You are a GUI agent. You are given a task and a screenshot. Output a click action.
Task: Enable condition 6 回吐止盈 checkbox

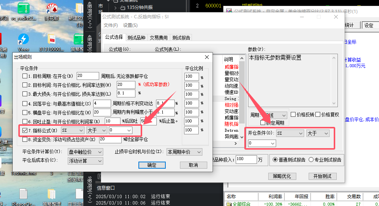point(25,121)
